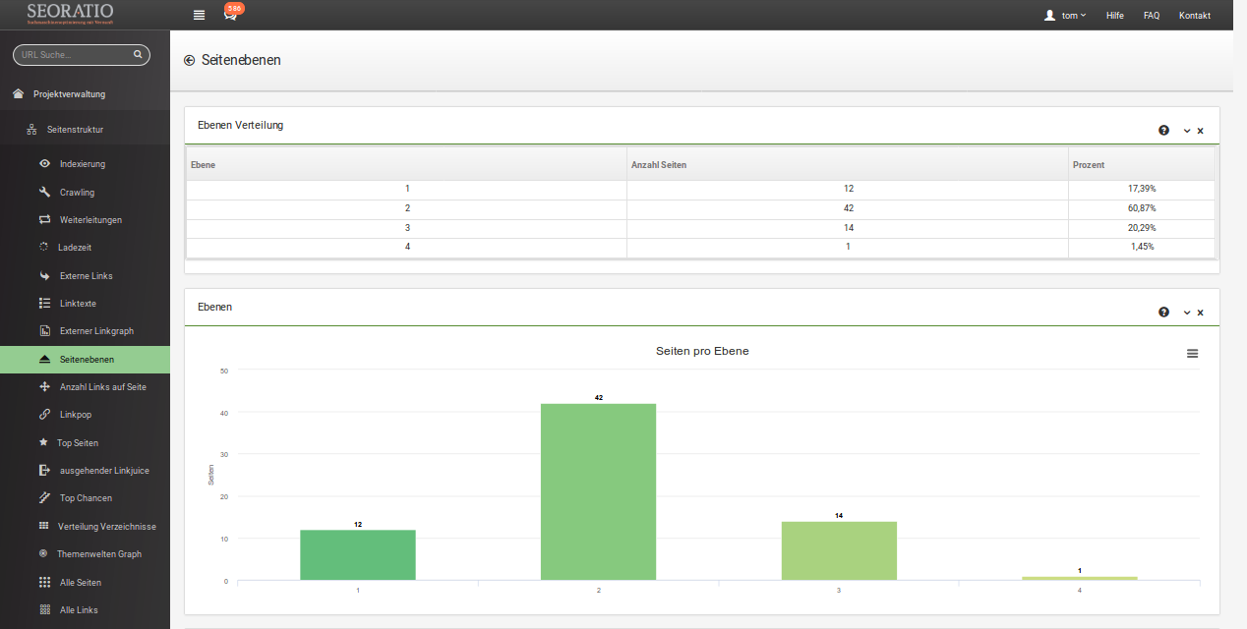Open Externer Linkgraph via its chart icon
Image resolution: width=1247 pixels, height=629 pixels.
(44, 331)
